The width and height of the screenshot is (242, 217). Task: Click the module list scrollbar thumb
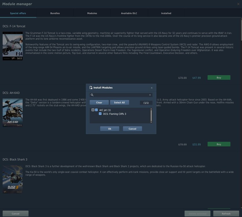click(x=151, y=115)
